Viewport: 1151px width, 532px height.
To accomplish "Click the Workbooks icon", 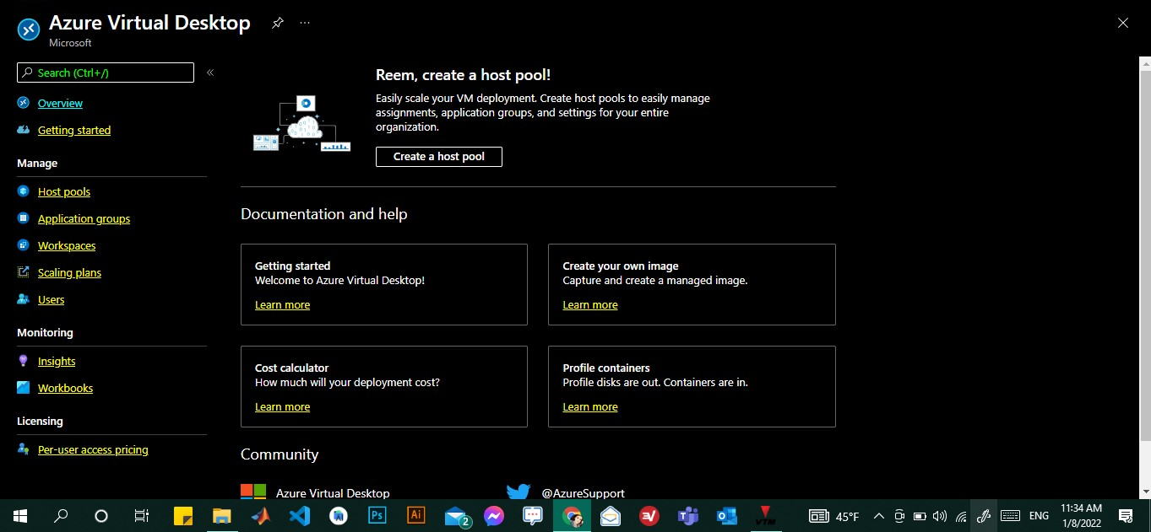I will click(23, 388).
